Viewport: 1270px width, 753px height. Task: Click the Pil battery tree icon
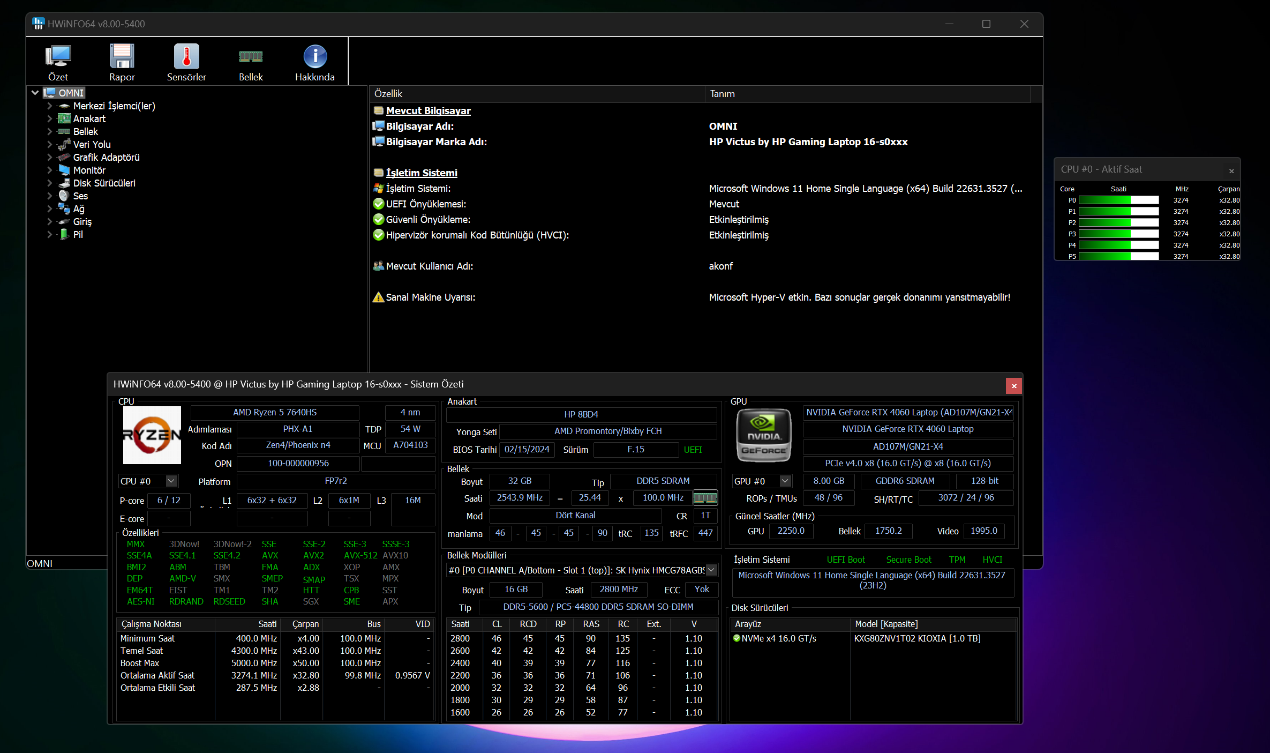64,234
